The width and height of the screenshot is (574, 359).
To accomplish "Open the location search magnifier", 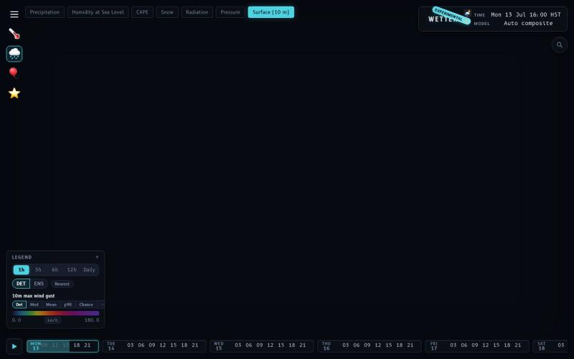I will click(560, 45).
